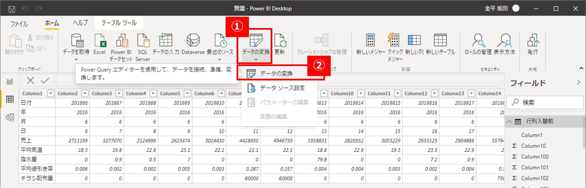Collapse the 行列入替前 table in Fields
Image resolution: width=586 pixels, height=188 pixels.
(509, 122)
